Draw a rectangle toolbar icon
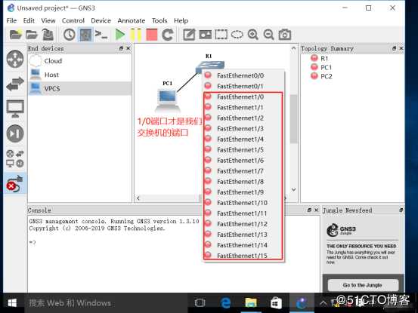The image size is (418, 313). tap(221, 35)
